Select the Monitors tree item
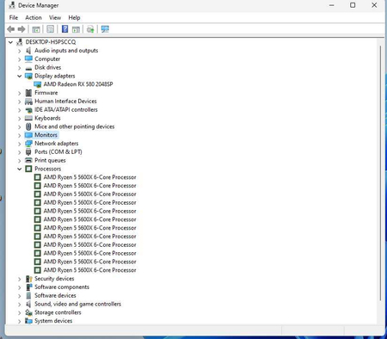The width and height of the screenshot is (387, 339). tap(46, 135)
